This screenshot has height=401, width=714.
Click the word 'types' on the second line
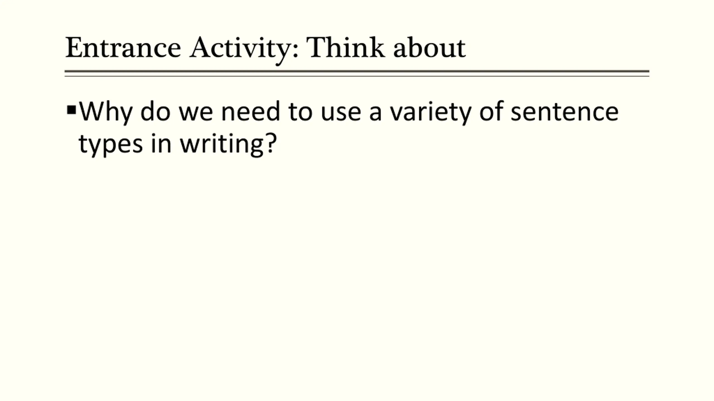(x=111, y=145)
